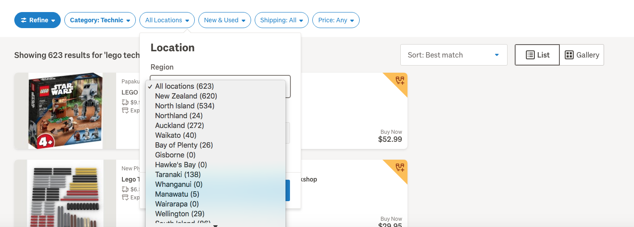This screenshot has height=227, width=634.
Task: Choose North Island (534) option
Action: (x=185, y=106)
